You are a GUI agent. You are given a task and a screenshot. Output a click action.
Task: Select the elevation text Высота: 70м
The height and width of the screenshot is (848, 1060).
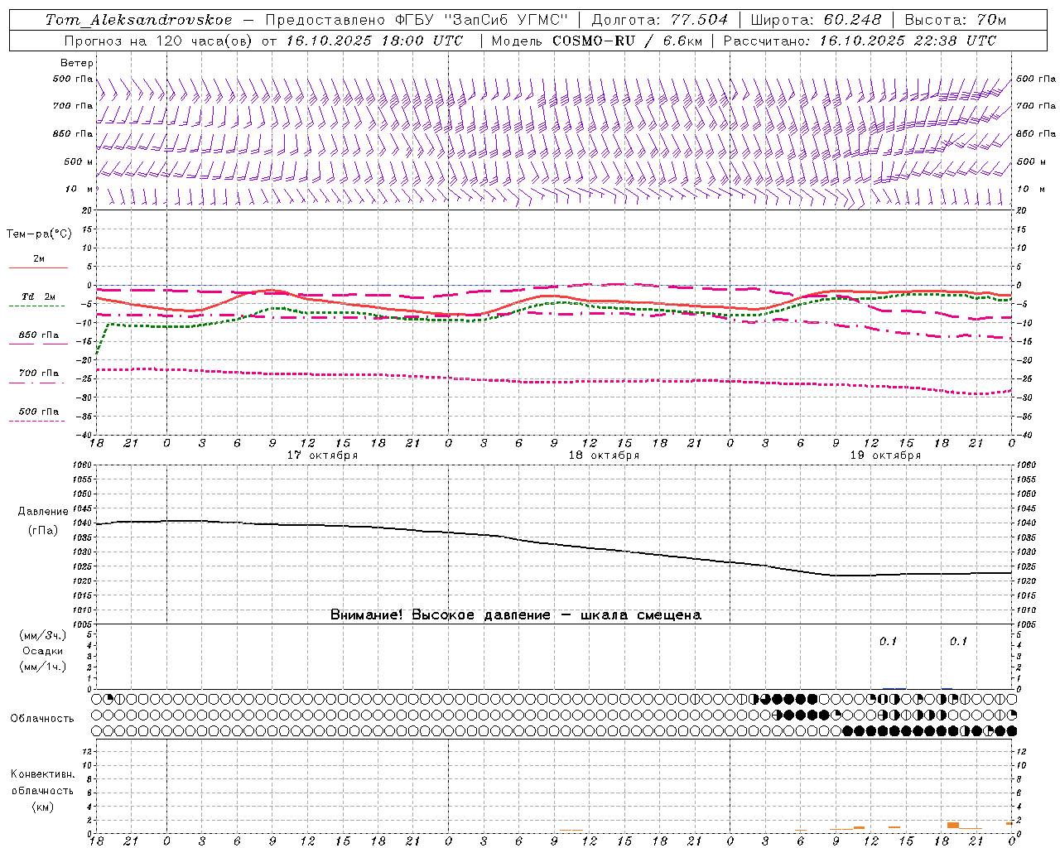956,20
